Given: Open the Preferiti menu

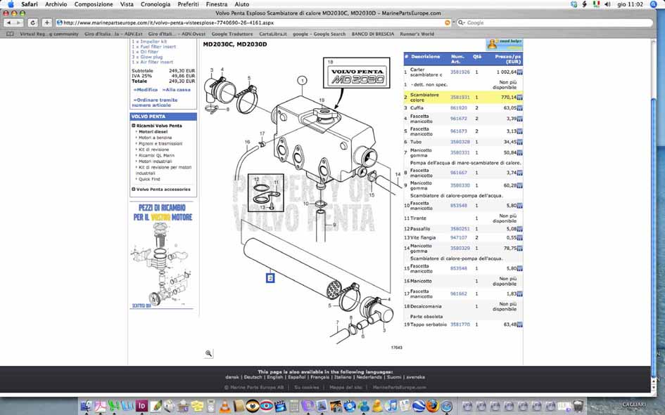Looking at the screenshot, I should tap(188, 4).
